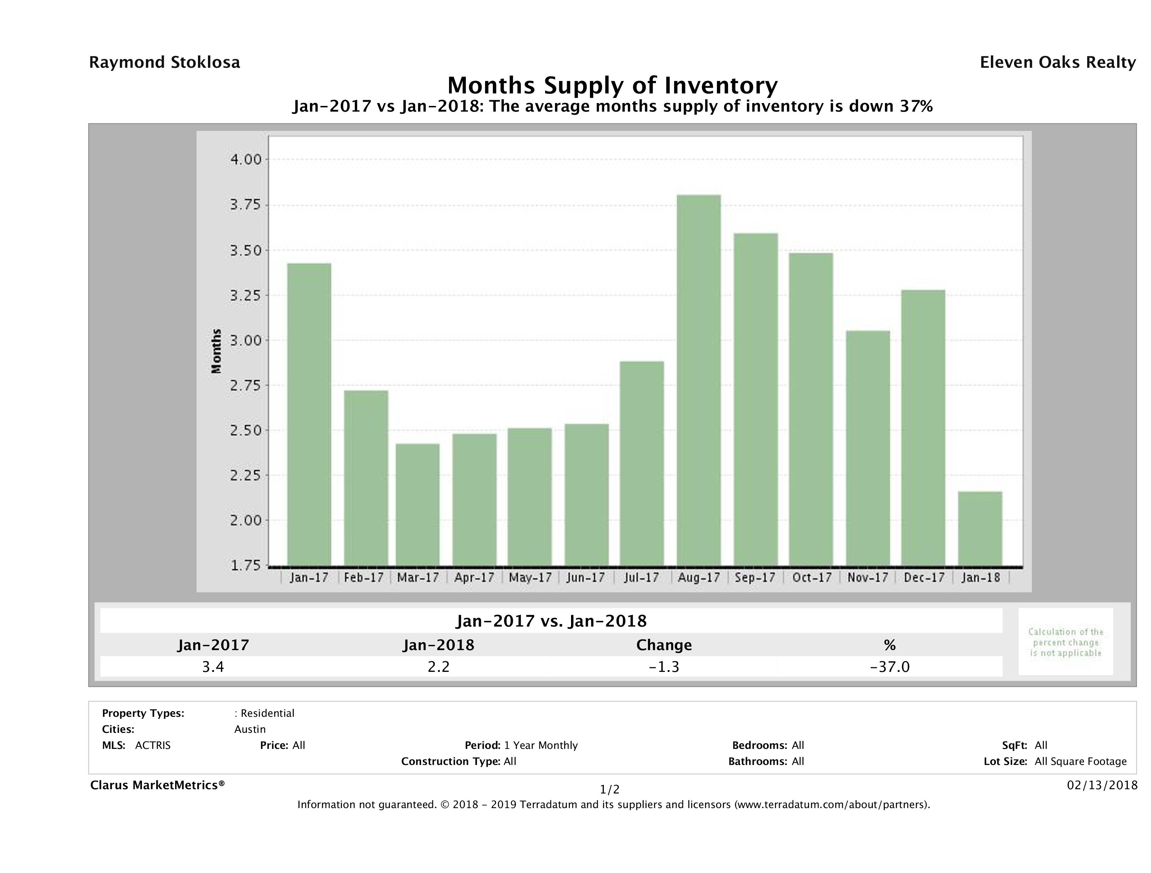This screenshot has height=873, width=1151.
Task: Click the page number 1/2
Action: click(x=609, y=790)
